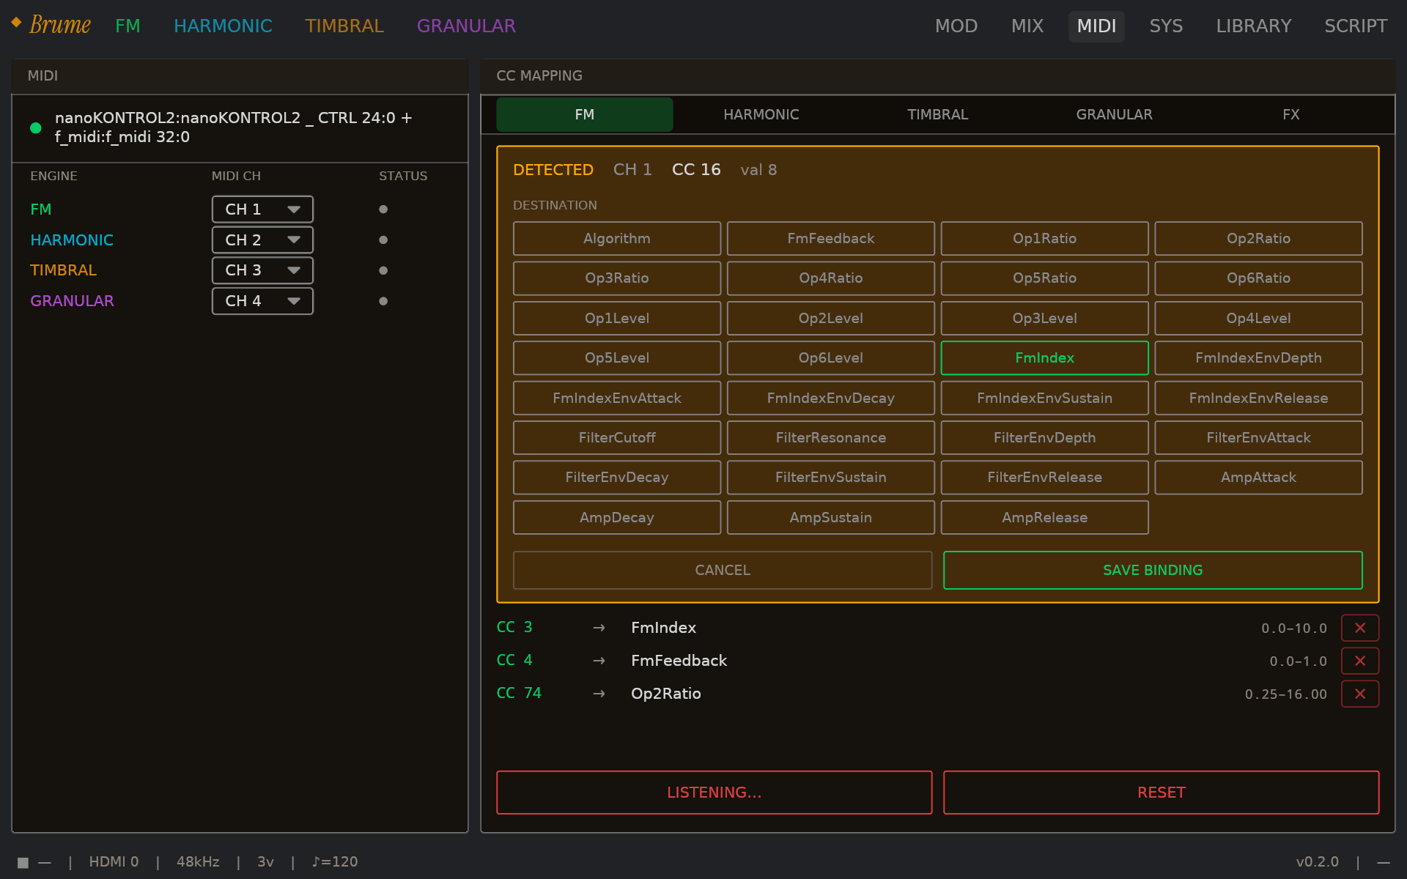Select HARMONIC tab in CC Mapping

coord(761,114)
